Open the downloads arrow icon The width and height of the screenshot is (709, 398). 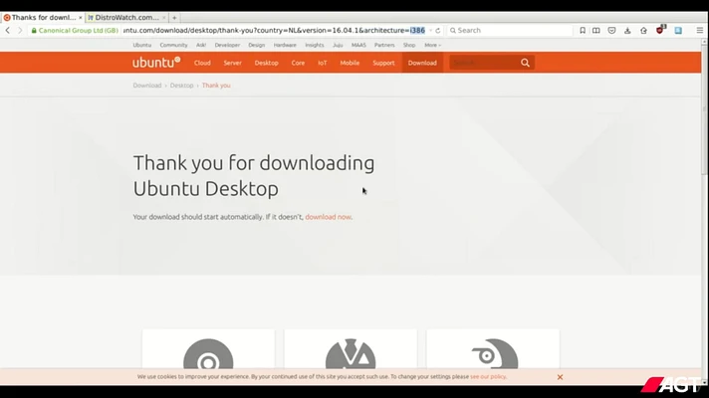pyautogui.click(x=627, y=30)
